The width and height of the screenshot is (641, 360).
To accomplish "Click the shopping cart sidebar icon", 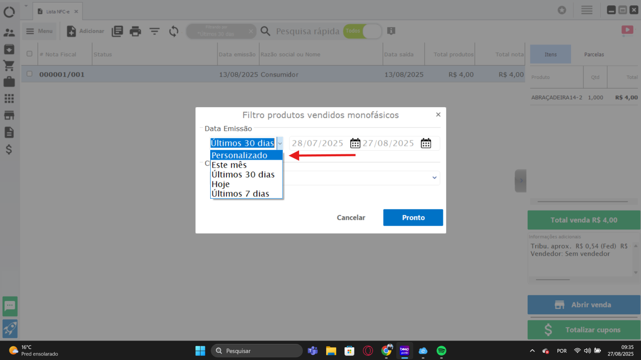I will tap(9, 66).
